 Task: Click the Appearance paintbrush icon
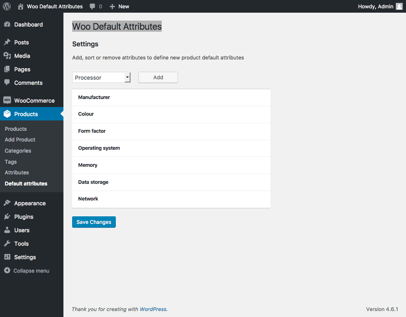(x=7, y=203)
